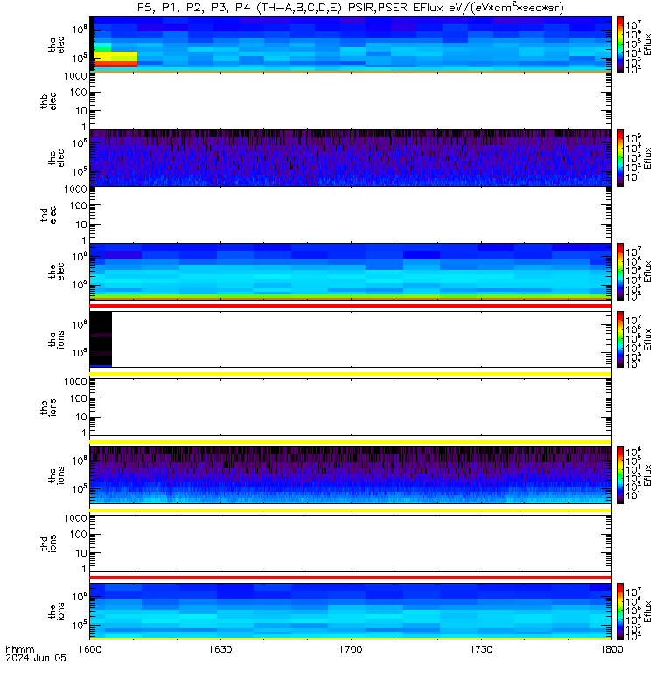656x699 pixels.
Task: Click the thc ions spectrogram plot area
Action: point(351,475)
